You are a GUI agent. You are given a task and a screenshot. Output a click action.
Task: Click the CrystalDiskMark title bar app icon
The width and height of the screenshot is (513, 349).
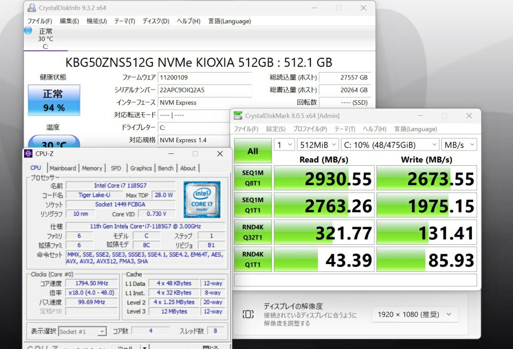(x=238, y=116)
